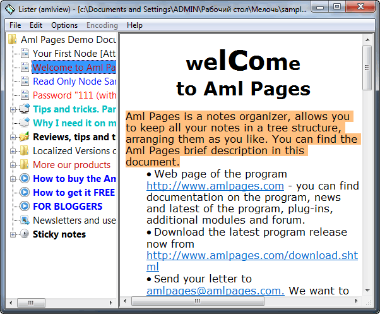Click the document vertical scrollbar thumb

point(367,68)
